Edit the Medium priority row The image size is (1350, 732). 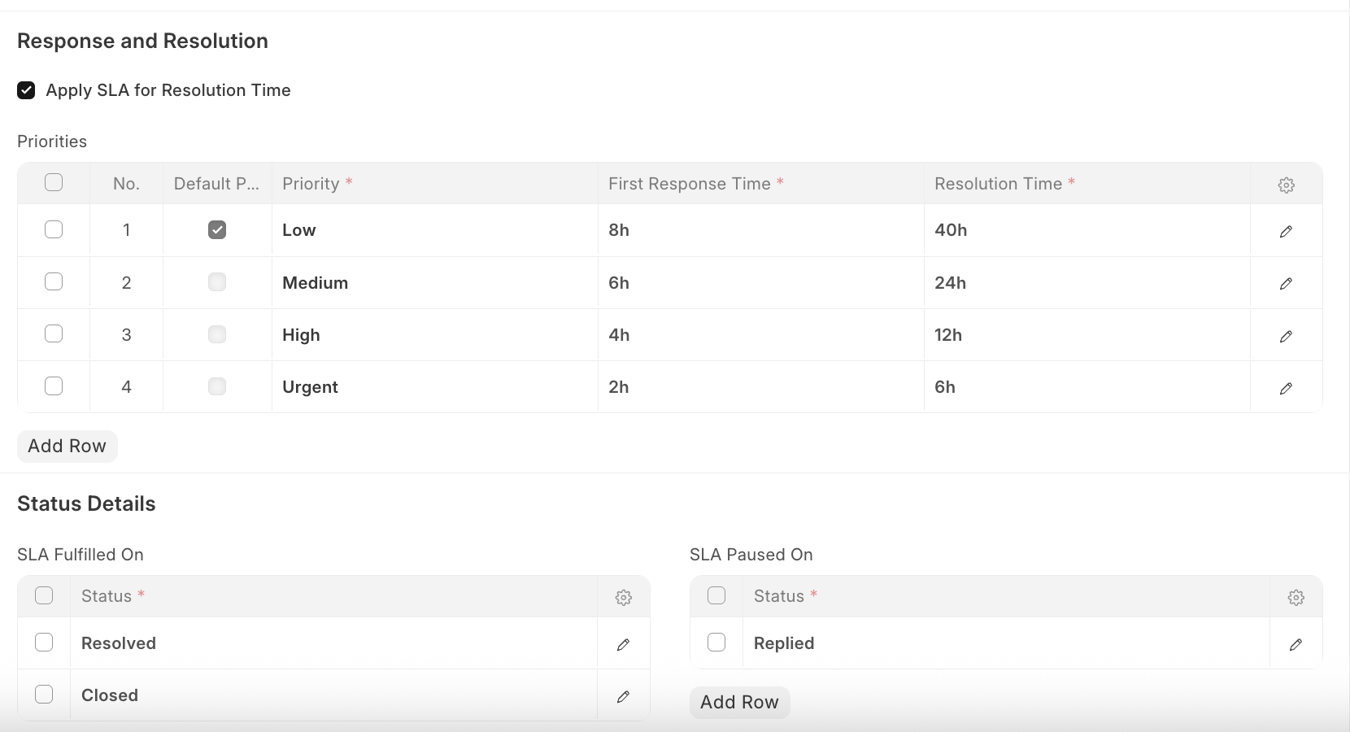(x=1286, y=283)
